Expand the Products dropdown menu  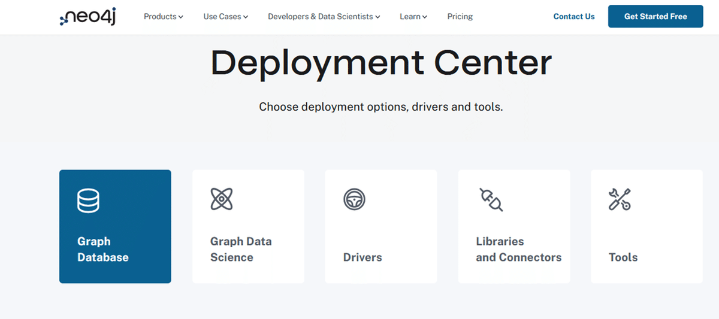tap(163, 17)
